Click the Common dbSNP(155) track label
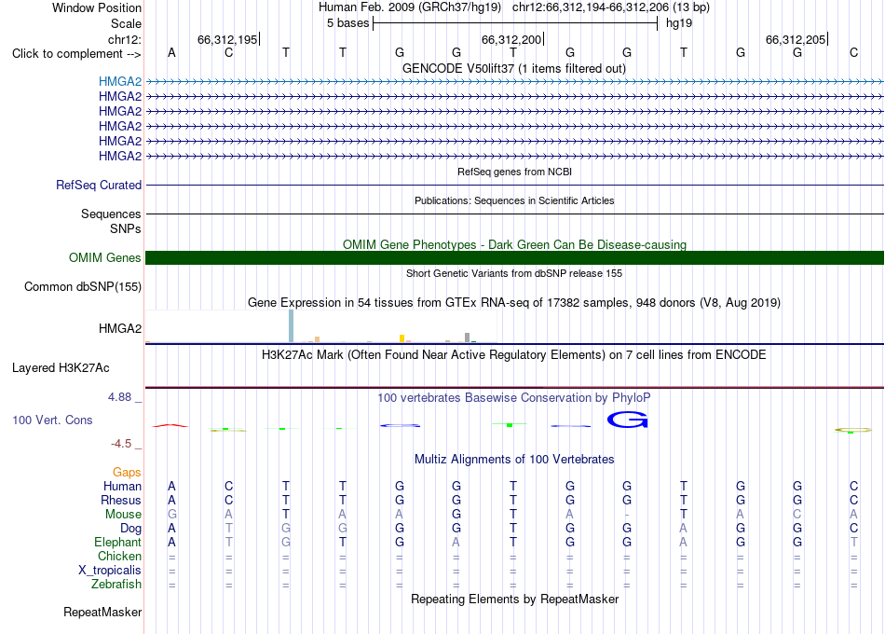 [82, 286]
